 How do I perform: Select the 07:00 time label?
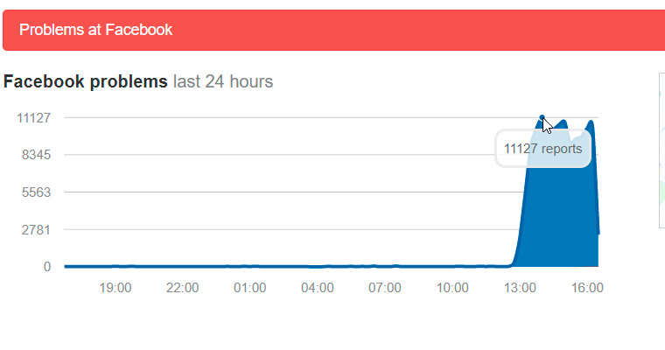[384, 287]
